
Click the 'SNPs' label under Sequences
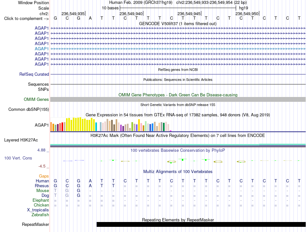[43, 89]
